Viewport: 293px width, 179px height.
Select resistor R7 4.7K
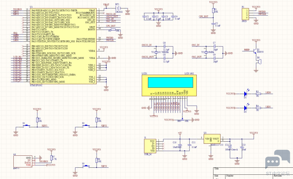click(x=51, y=158)
